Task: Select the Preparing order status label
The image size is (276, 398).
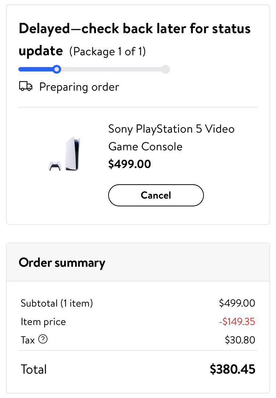Action: point(79,87)
